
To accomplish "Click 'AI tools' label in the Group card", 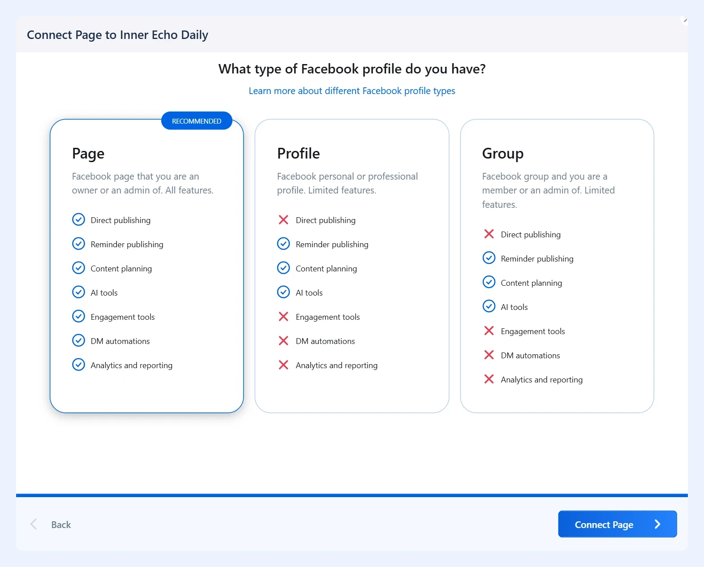I will (x=515, y=307).
